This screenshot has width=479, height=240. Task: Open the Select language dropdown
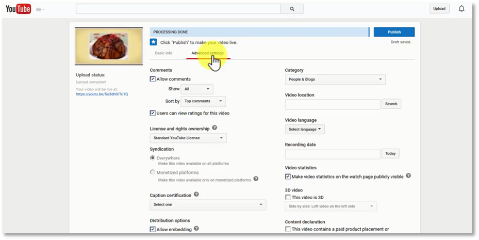(305, 130)
